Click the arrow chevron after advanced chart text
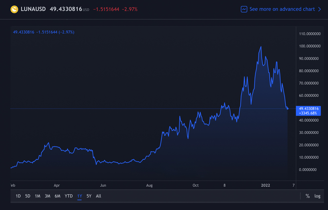The height and width of the screenshot is (210, 328). (x=319, y=9)
